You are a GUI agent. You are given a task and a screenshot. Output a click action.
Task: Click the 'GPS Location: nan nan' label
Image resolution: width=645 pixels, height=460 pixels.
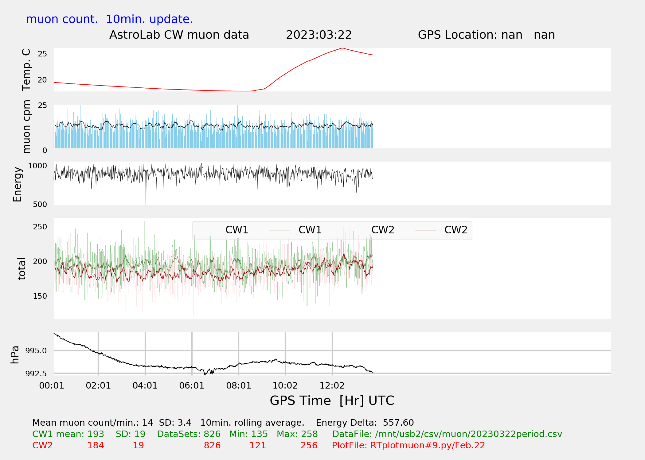coord(486,35)
